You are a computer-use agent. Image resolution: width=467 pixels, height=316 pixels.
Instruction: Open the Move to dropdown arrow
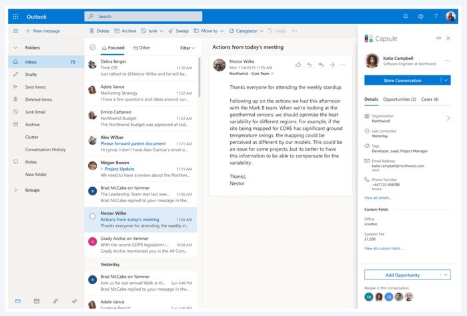tap(222, 31)
